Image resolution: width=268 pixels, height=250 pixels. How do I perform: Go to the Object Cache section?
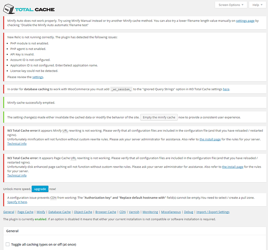pyautogui.click(x=83, y=212)
